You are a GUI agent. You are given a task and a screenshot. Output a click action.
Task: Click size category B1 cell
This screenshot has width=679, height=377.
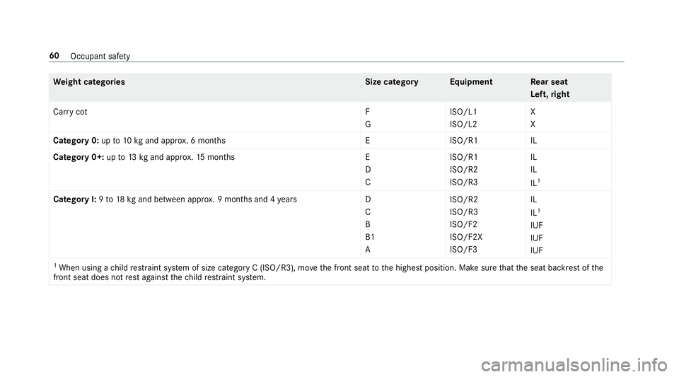(370, 237)
